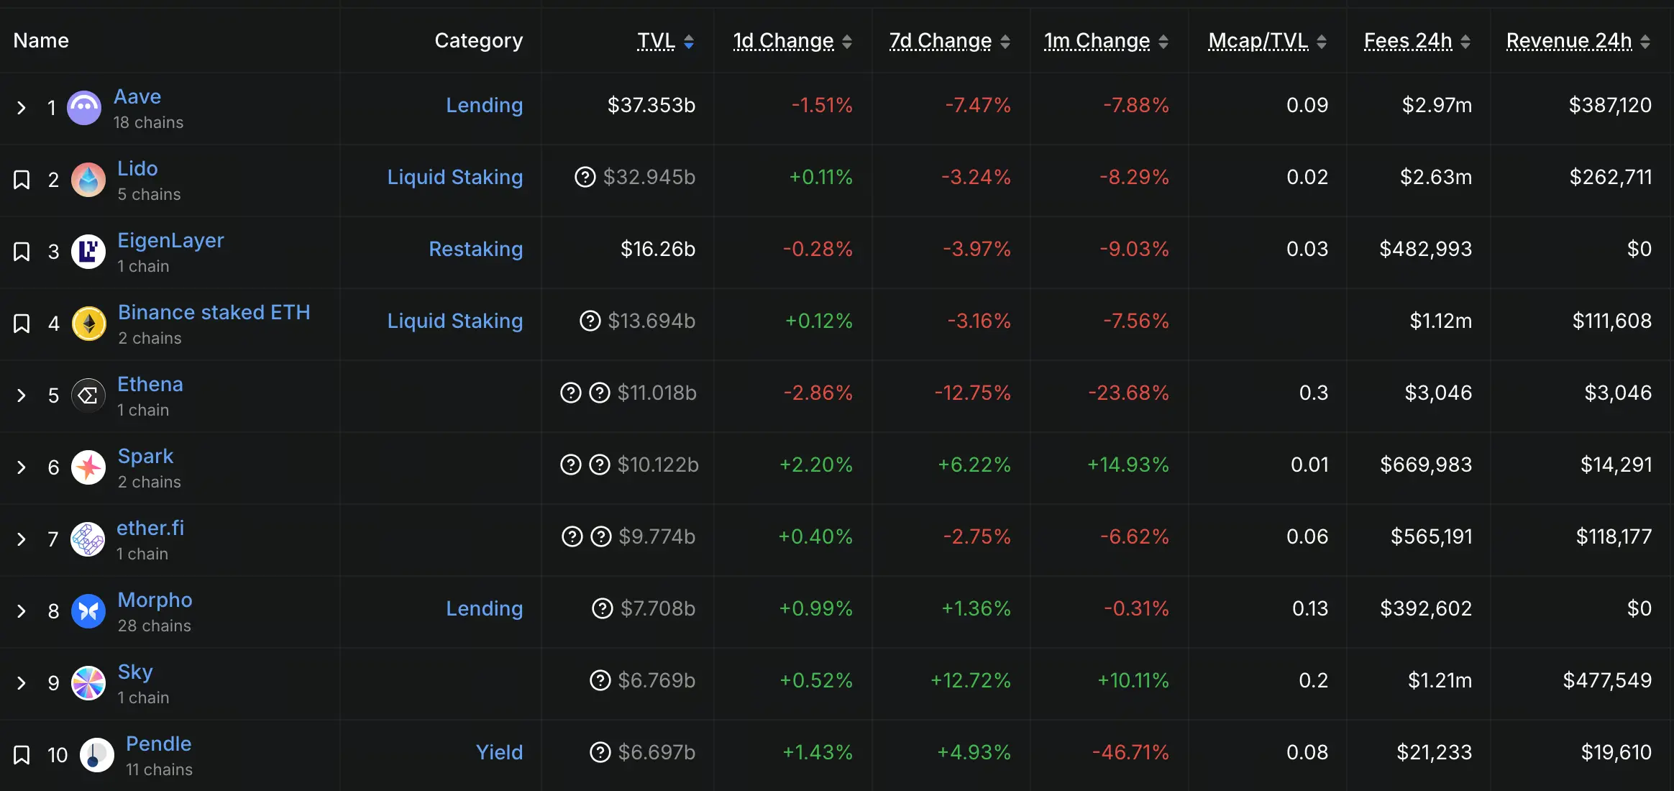Click the Aave protocol logo icon
Screen dimensions: 1674x791
point(84,108)
